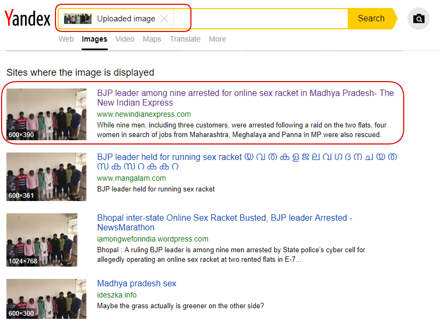Image resolution: width=440 pixels, height=329 pixels.
Task: Click snippet 'Maybe the grass actually is greener'
Action: pos(180,306)
